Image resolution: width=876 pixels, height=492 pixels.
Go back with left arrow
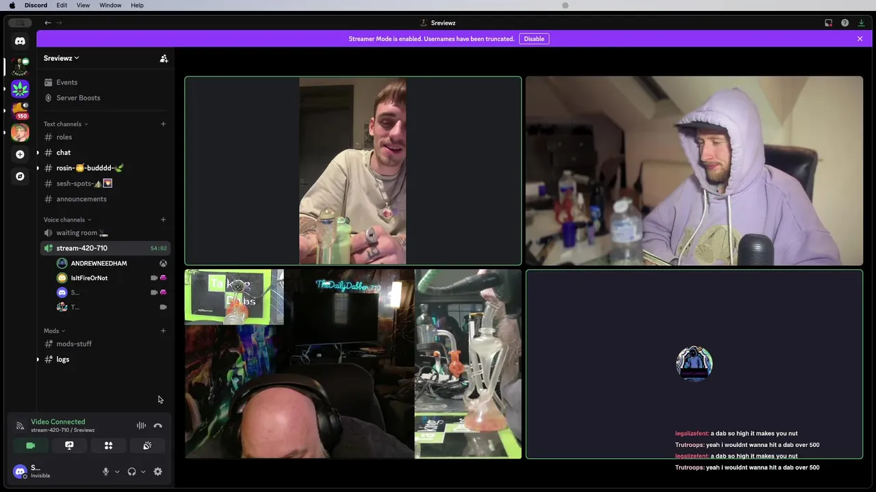click(x=47, y=23)
